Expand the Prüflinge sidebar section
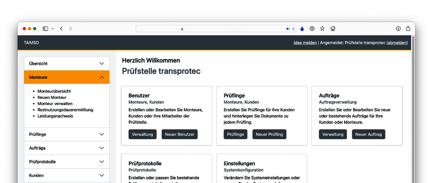The image size is (429, 183). tap(67, 134)
